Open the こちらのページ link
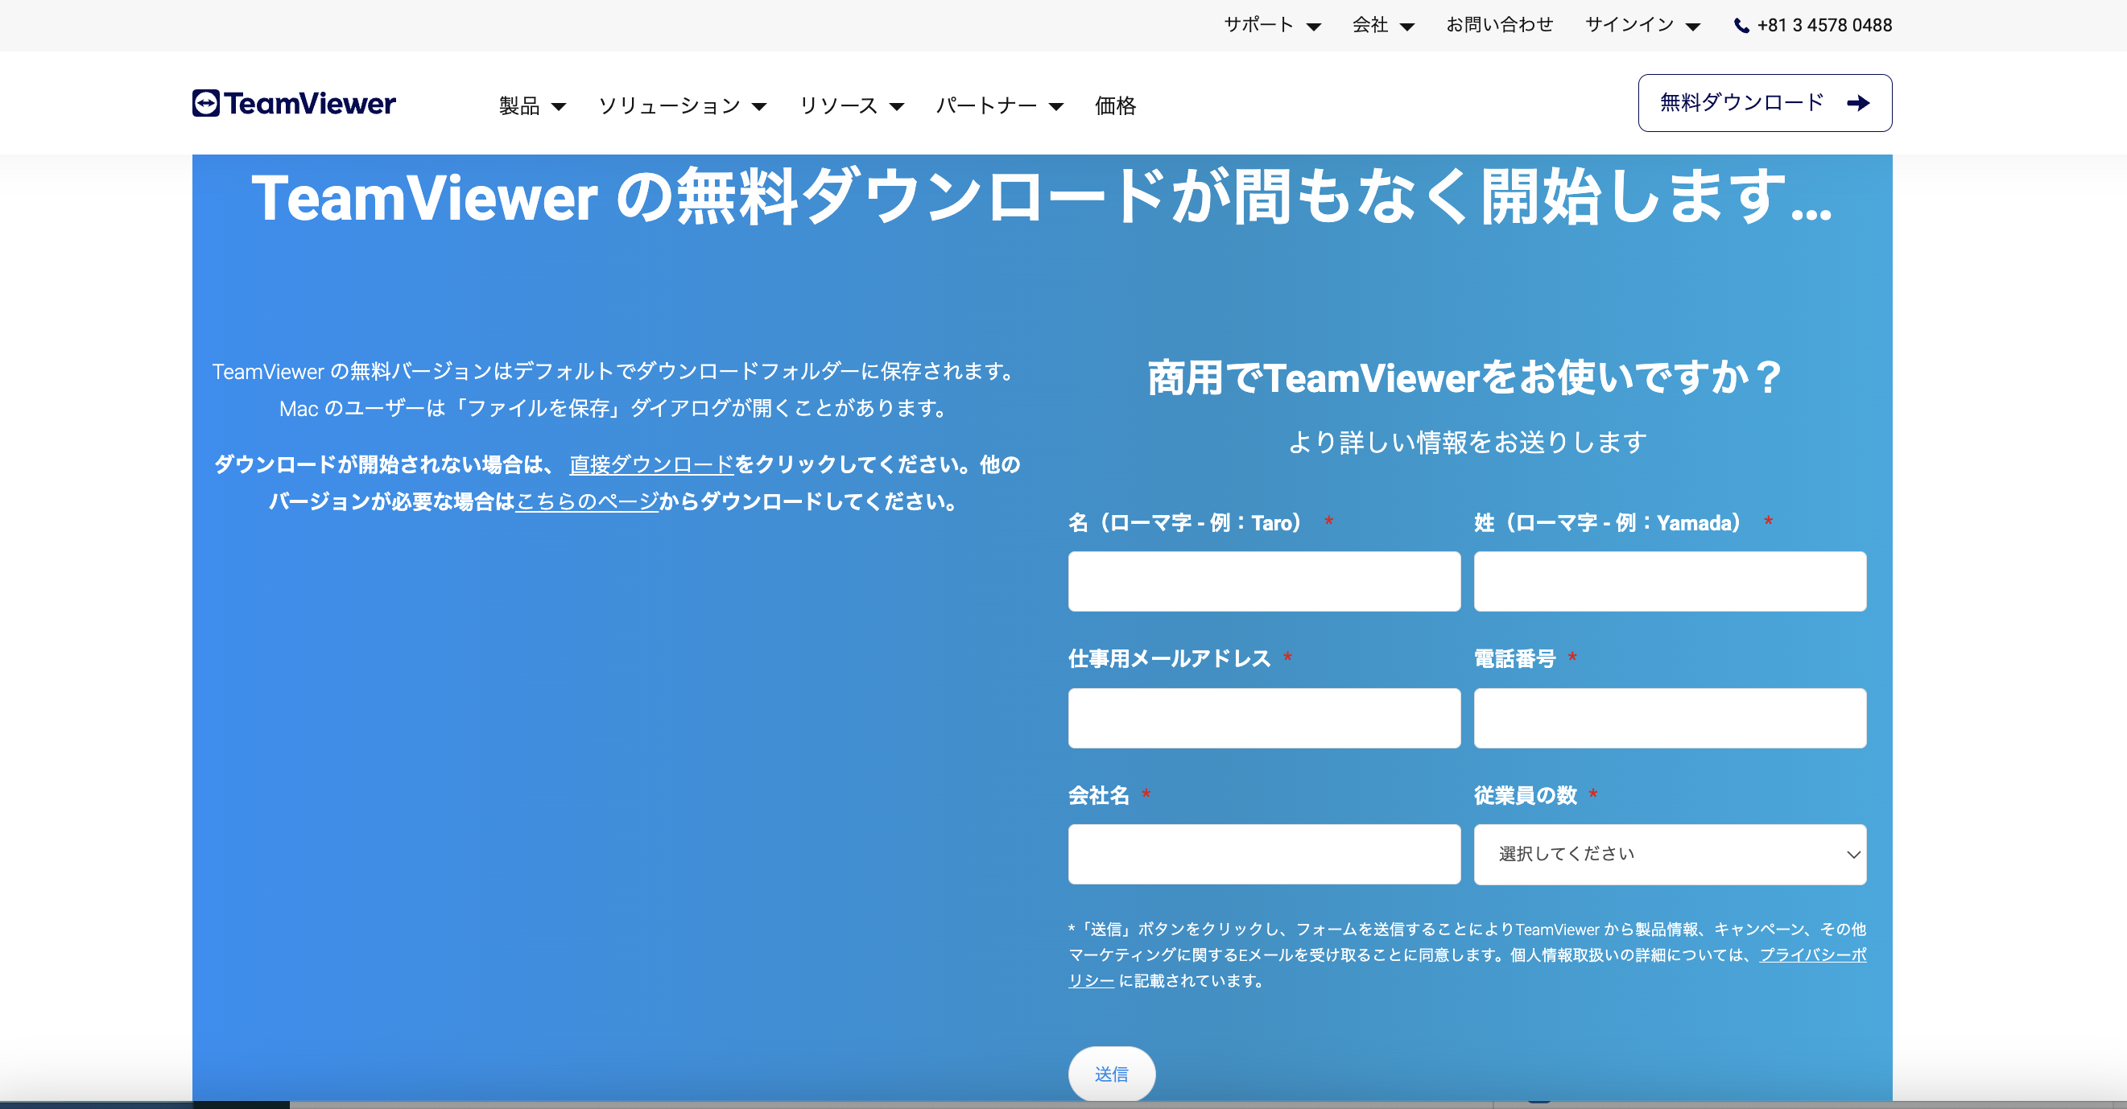Viewport: 2127px width, 1109px height. (587, 501)
